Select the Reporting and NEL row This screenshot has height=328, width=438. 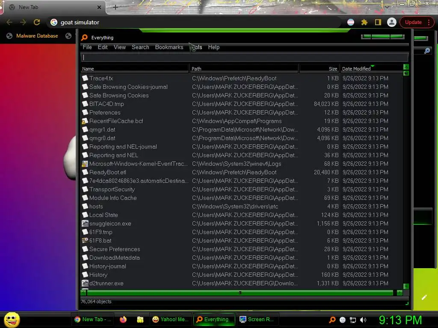[x=242, y=155]
